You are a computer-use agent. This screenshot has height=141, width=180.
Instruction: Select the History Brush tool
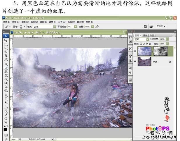(6, 75)
